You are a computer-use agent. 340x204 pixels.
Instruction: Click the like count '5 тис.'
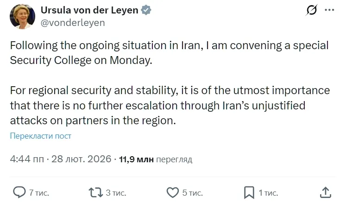pos(192,192)
